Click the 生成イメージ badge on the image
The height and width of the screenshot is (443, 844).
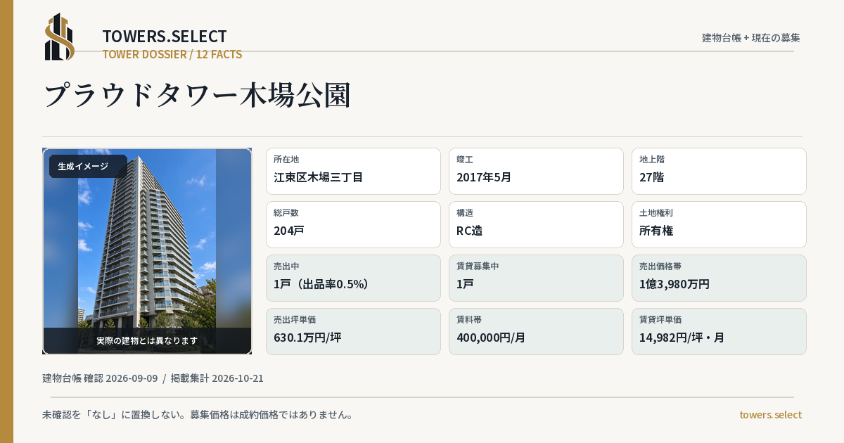coord(88,167)
